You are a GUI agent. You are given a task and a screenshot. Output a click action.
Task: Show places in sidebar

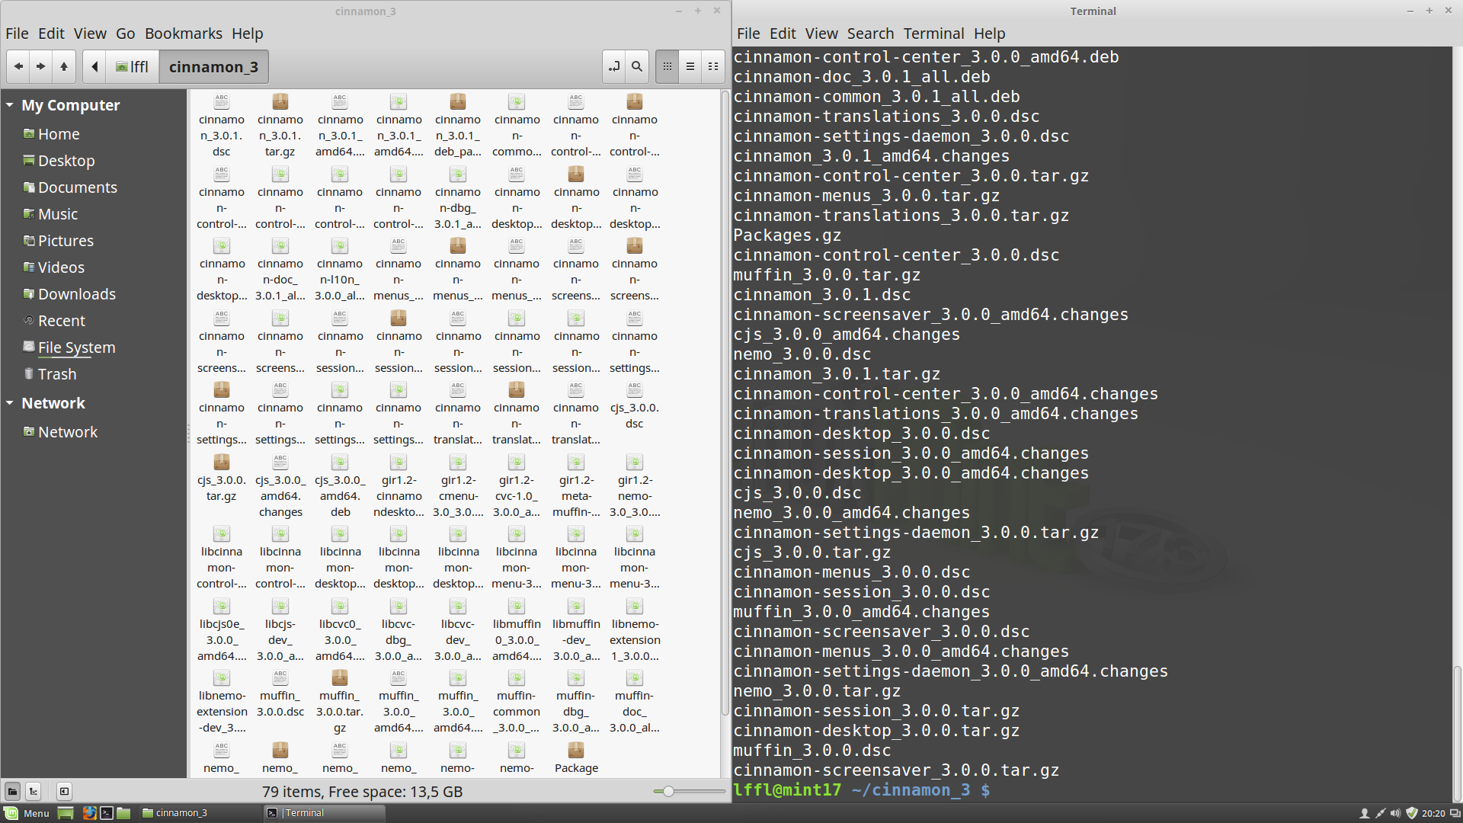[x=12, y=791]
